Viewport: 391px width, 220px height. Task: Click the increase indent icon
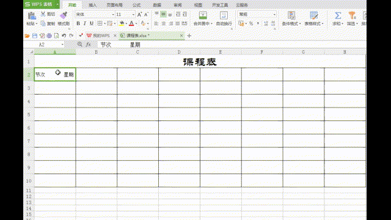185,14
